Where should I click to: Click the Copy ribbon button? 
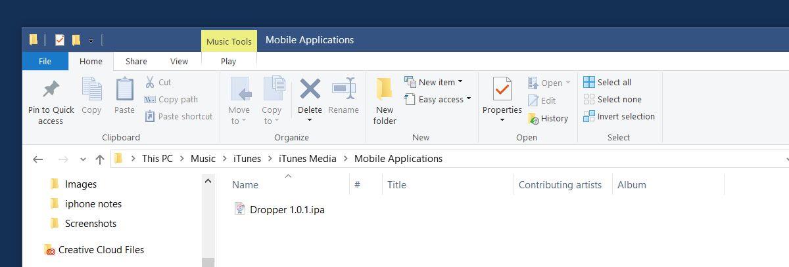(x=91, y=96)
